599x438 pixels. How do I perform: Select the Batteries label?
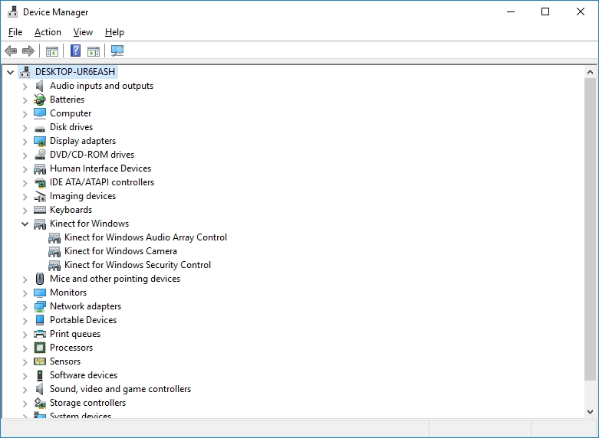point(67,100)
